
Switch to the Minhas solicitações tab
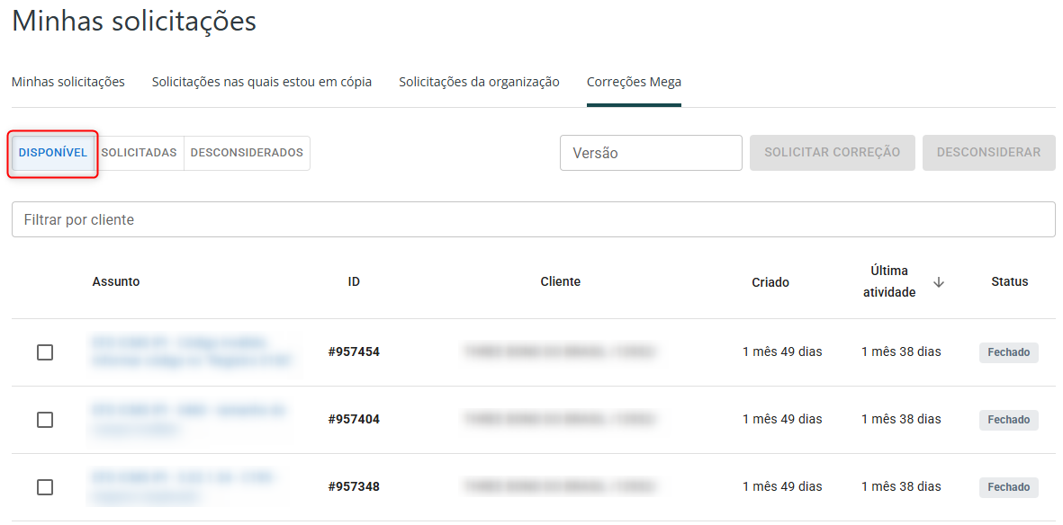pyautogui.click(x=68, y=82)
